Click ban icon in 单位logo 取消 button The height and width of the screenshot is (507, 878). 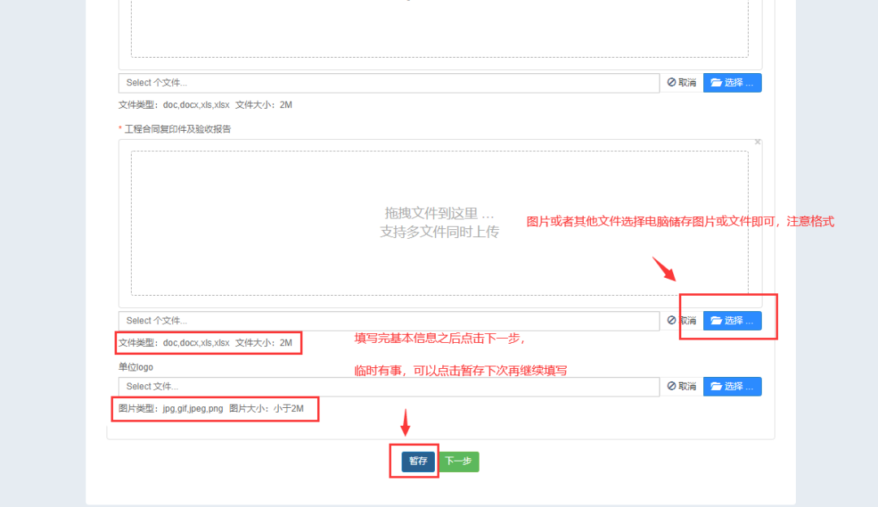(x=672, y=387)
